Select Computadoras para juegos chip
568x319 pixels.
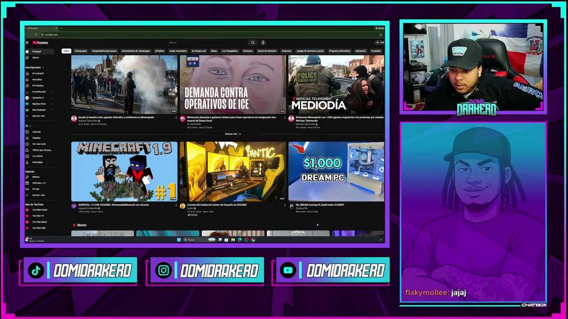tap(104, 51)
